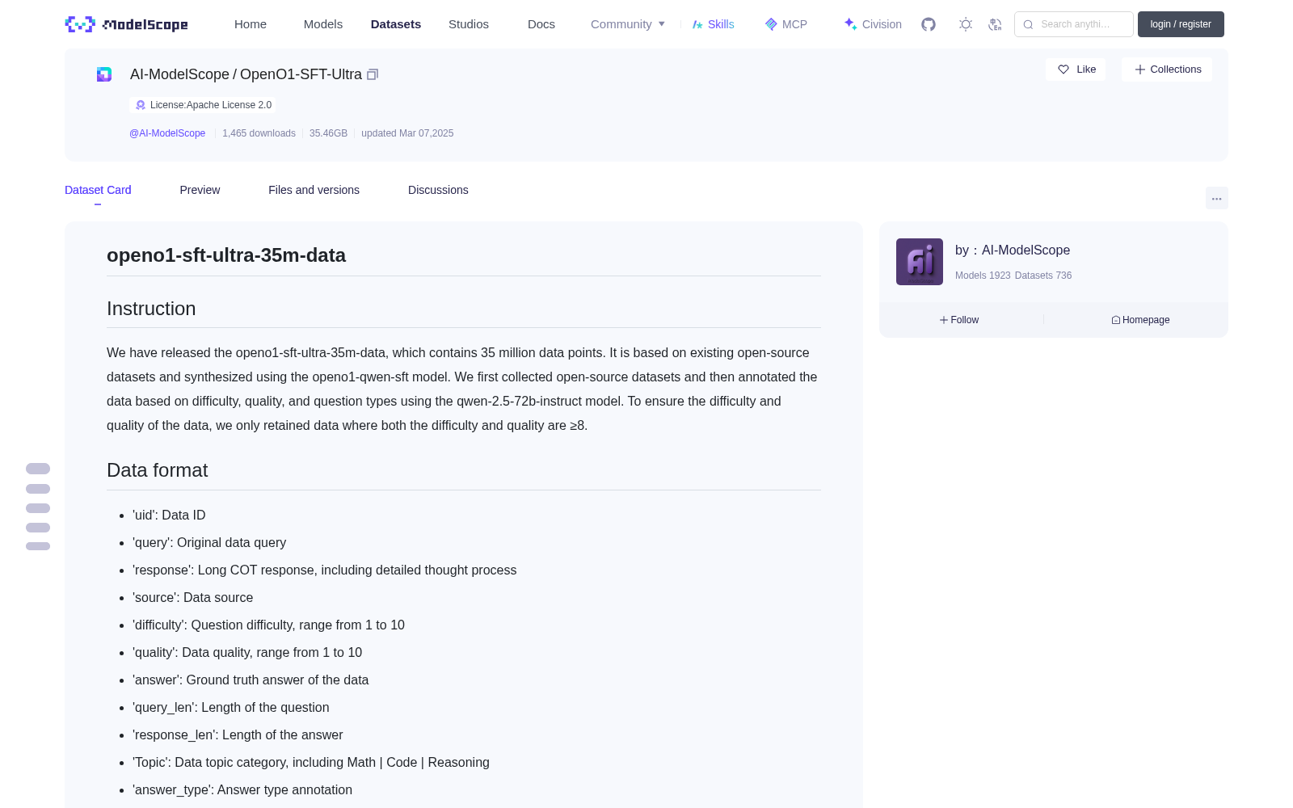Click the search magnifier icon
Image resolution: width=1293 pixels, height=808 pixels.
click(1028, 24)
